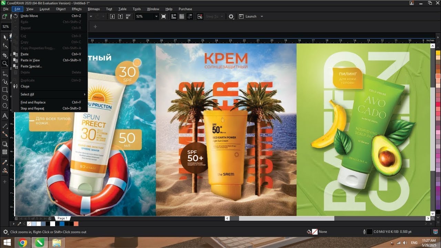Screen dimensions: 441x248
Task: Select the Artistic Media tool
Action: tap(5, 82)
